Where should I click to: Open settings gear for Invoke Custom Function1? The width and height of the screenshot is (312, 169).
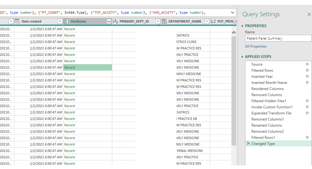(x=307, y=107)
